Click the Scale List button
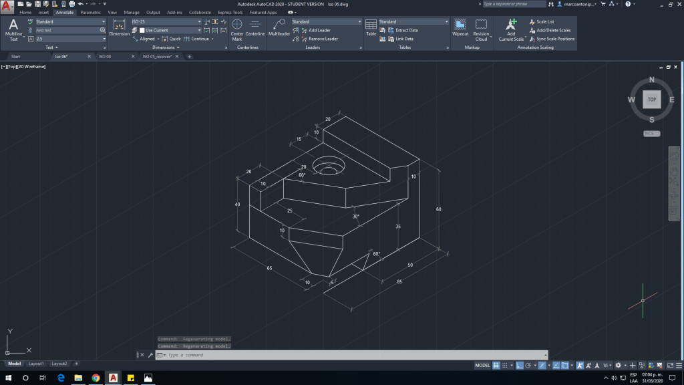684x385 pixels. pos(545,21)
